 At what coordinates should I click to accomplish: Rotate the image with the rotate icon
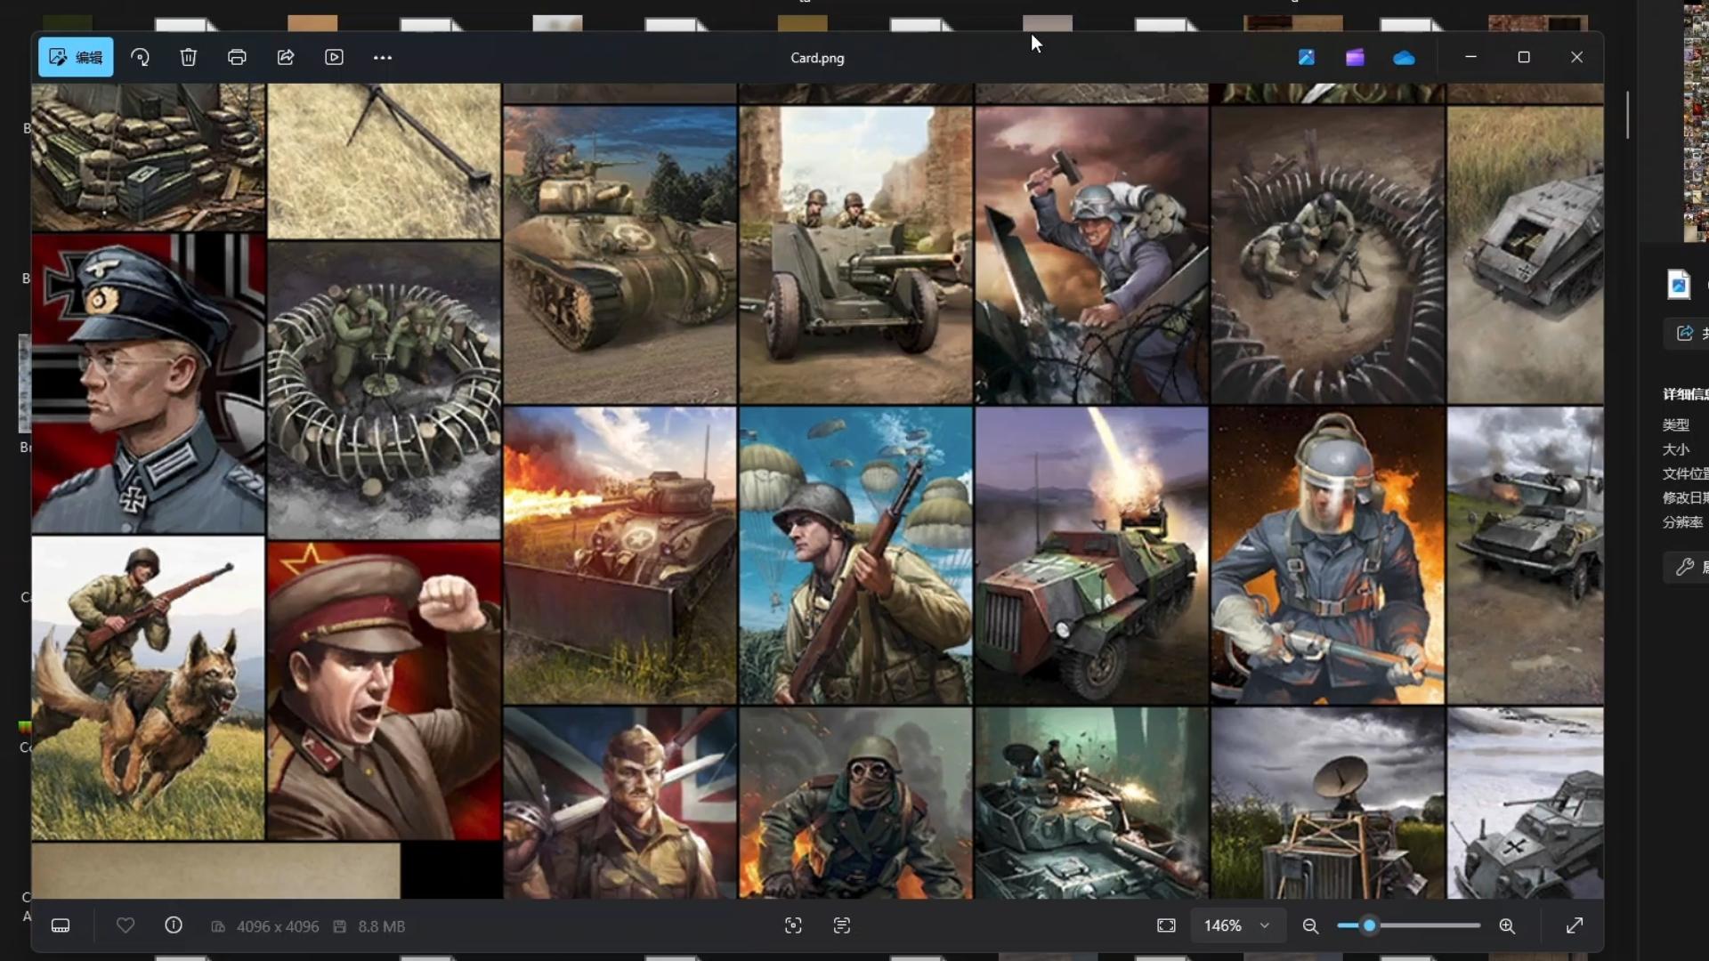click(140, 57)
